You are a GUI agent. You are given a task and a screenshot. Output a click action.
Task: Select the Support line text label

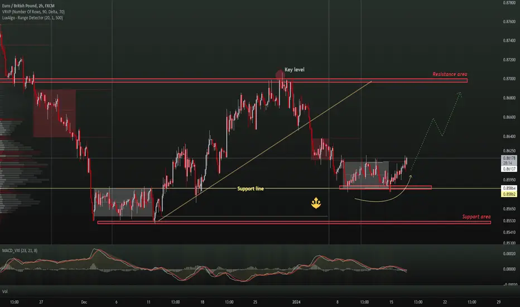click(x=251, y=189)
